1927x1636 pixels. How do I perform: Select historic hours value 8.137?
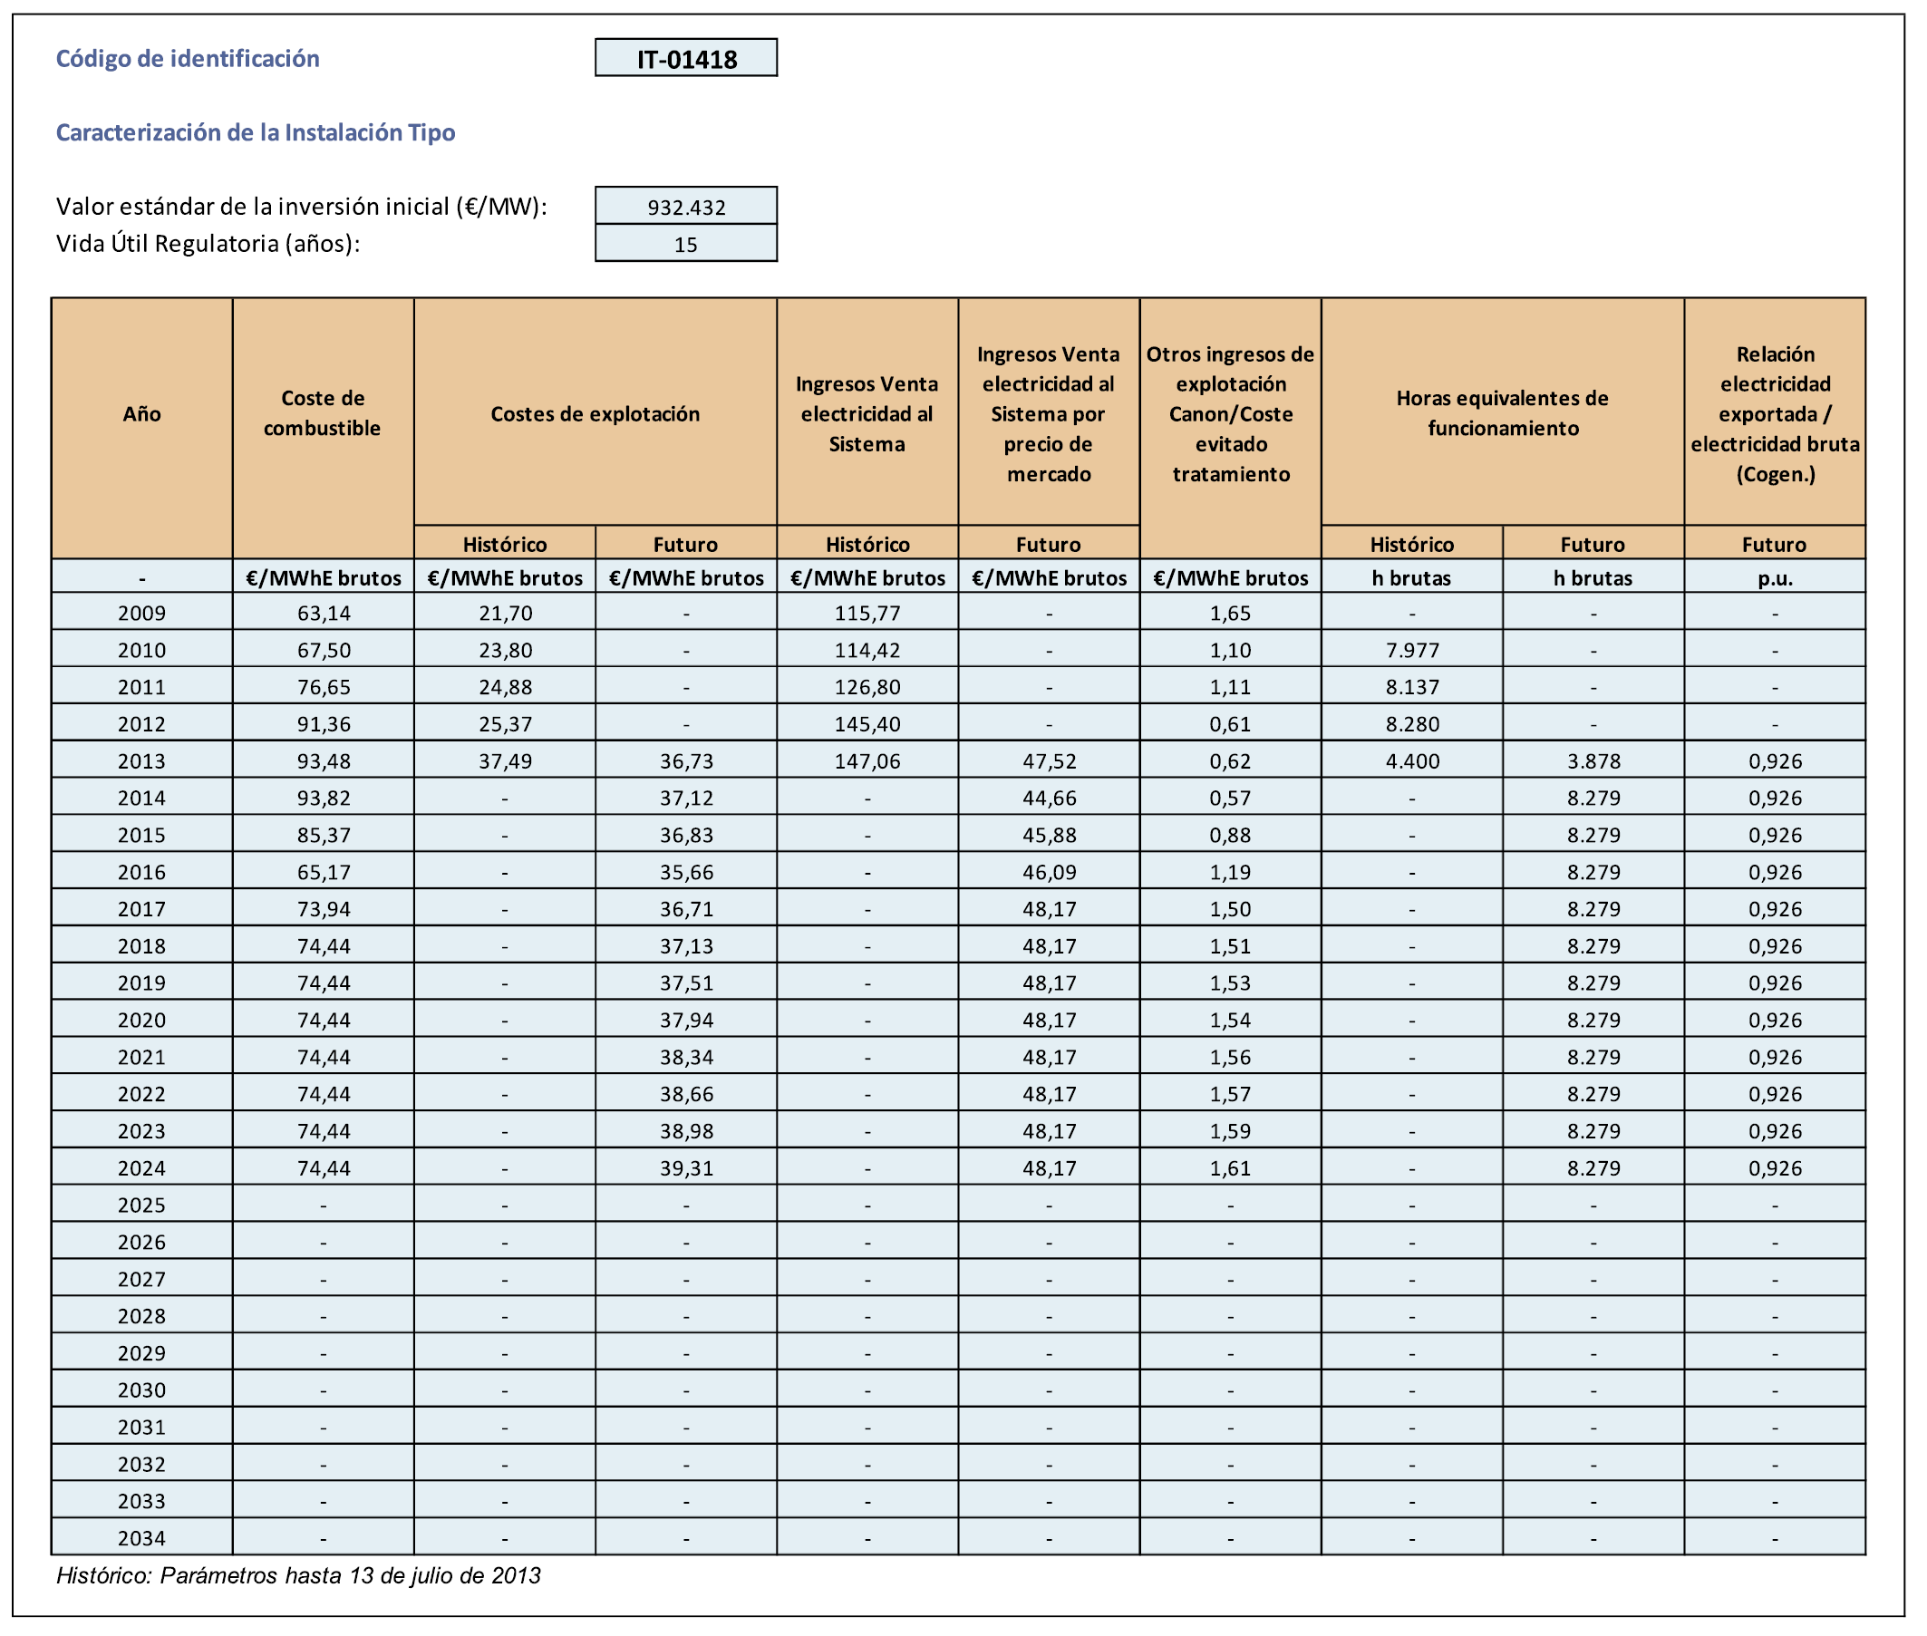[x=1411, y=687]
